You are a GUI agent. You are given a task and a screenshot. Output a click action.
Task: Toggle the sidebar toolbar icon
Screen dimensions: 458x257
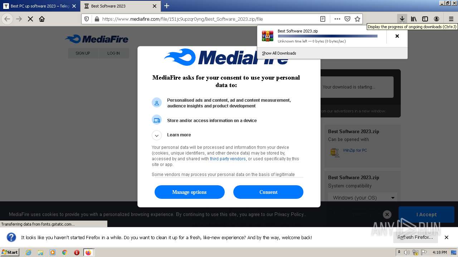click(425, 19)
